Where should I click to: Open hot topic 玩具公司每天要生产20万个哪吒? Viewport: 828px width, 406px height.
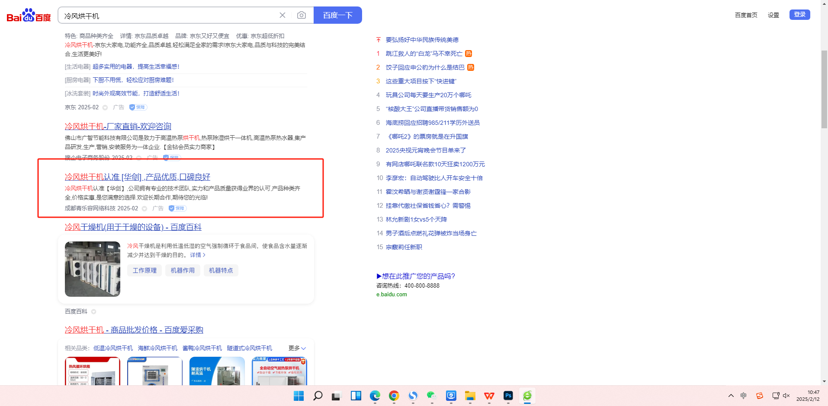pos(429,95)
